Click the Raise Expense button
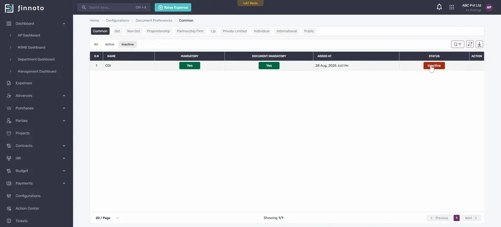Screen dimensions: 501x227 pyautogui.click(x=173, y=7)
